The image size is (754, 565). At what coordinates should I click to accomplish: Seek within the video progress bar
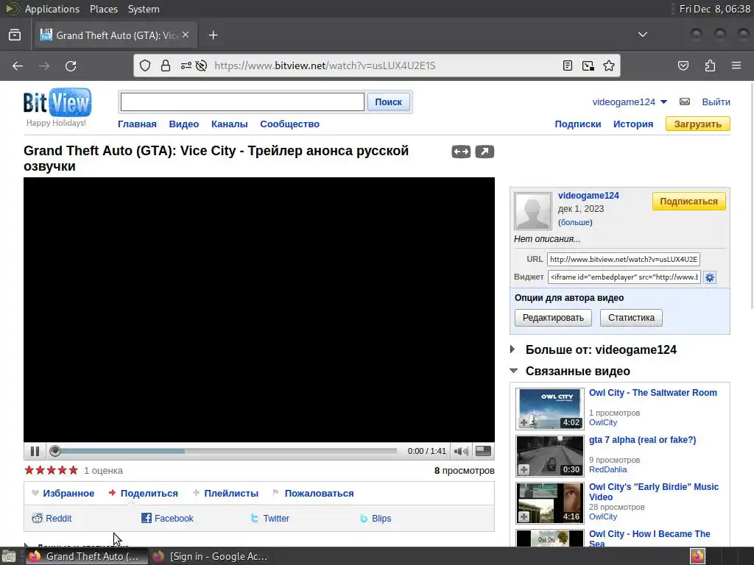[225, 451]
